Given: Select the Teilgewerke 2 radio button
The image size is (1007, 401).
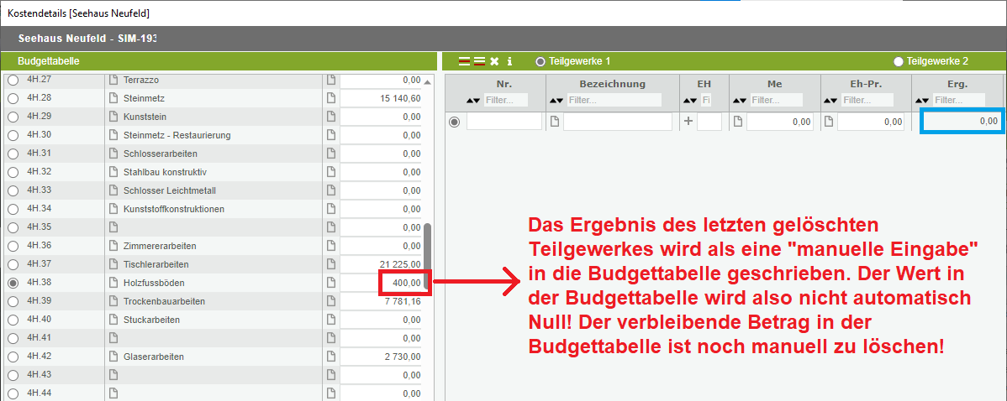Looking at the screenshot, I should tap(899, 61).
